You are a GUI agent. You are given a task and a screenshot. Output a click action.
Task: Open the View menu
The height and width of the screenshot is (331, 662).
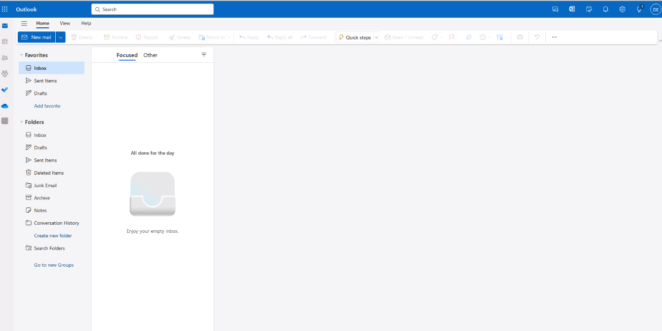pos(65,23)
